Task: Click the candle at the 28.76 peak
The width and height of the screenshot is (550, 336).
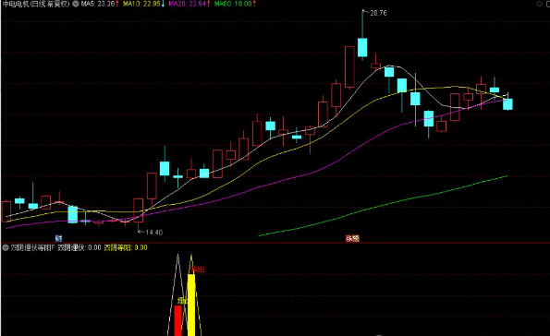Action: point(362,47)
